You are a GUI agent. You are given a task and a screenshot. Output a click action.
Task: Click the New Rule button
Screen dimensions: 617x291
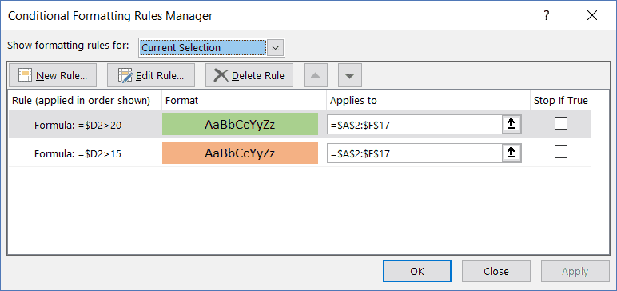point(53,75)
